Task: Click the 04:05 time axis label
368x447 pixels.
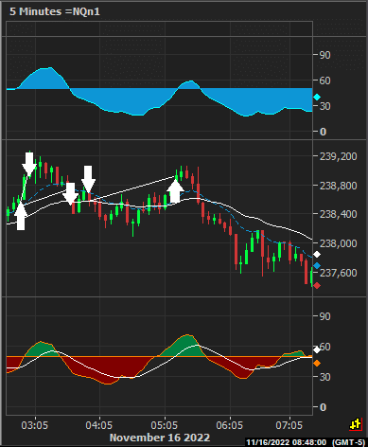Action: [99, 425]
